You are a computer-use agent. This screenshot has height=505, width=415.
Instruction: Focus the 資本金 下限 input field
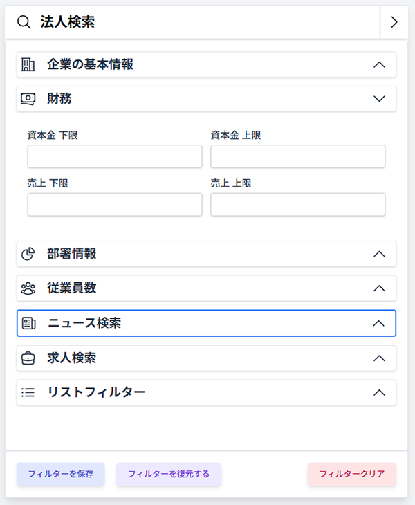tap(115, 156)
